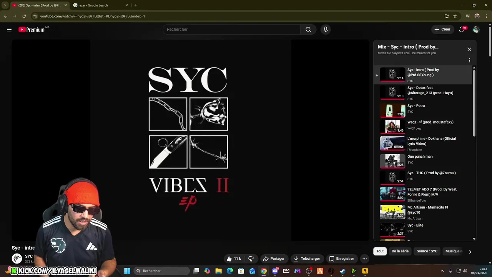Close the Mix playlist panel

click(x=469, y=49)
